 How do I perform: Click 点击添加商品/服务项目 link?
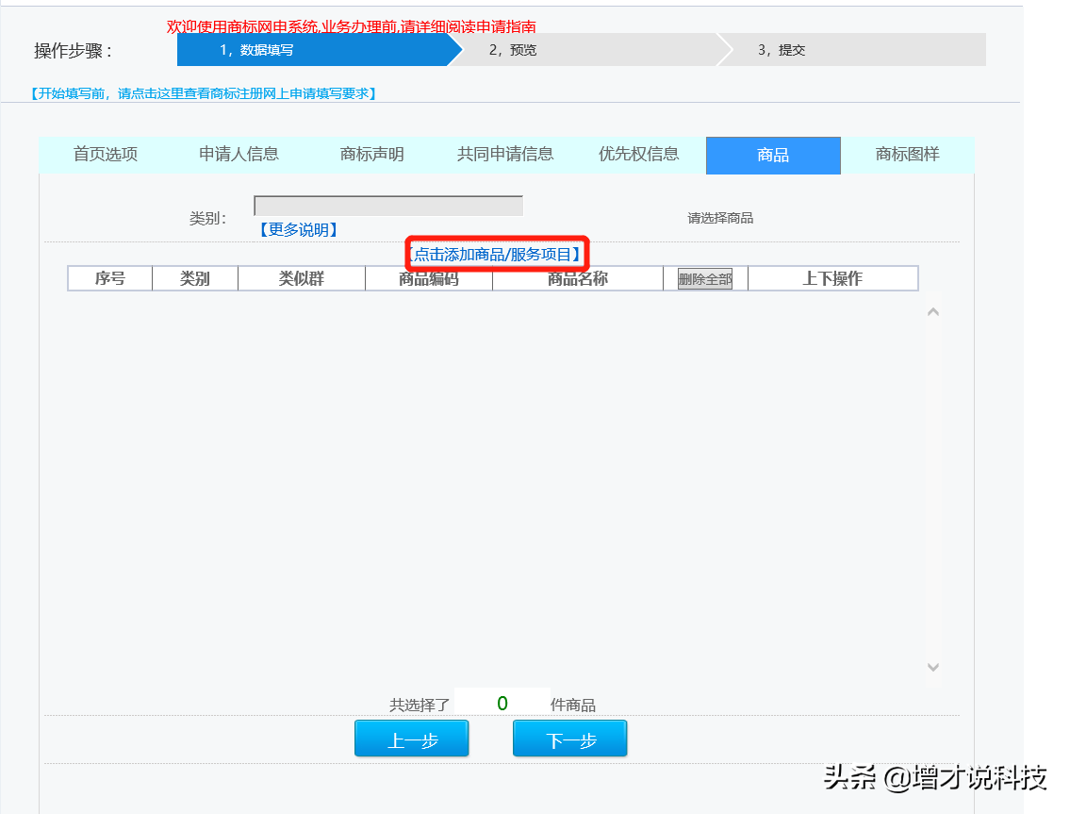pyautogui.click(x=498, y=254)
